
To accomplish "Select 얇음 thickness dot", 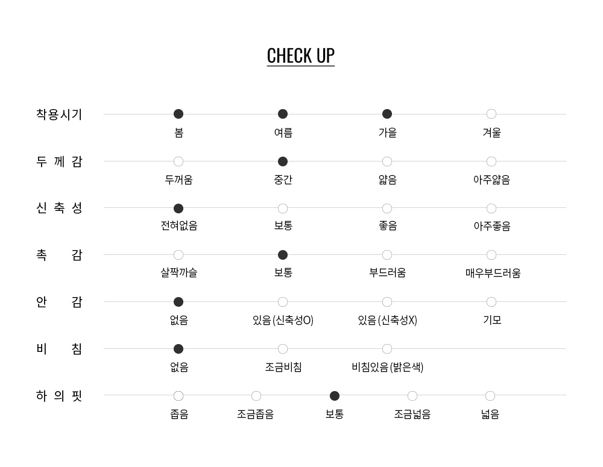I will 387,161.
